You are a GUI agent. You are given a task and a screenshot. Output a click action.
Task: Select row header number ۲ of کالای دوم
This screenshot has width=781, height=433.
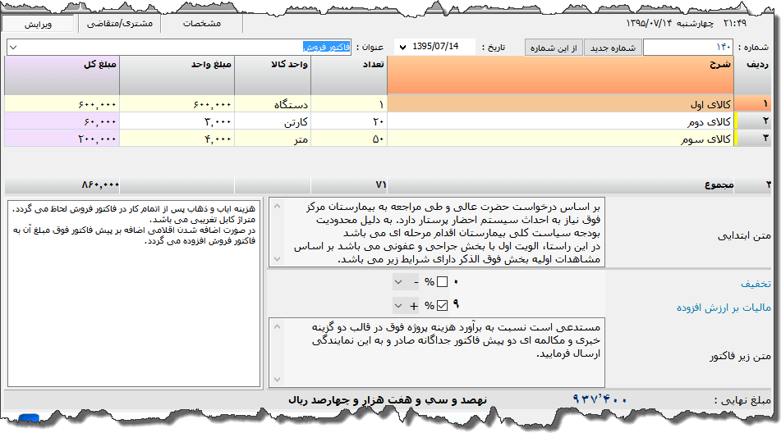(753, 121)
